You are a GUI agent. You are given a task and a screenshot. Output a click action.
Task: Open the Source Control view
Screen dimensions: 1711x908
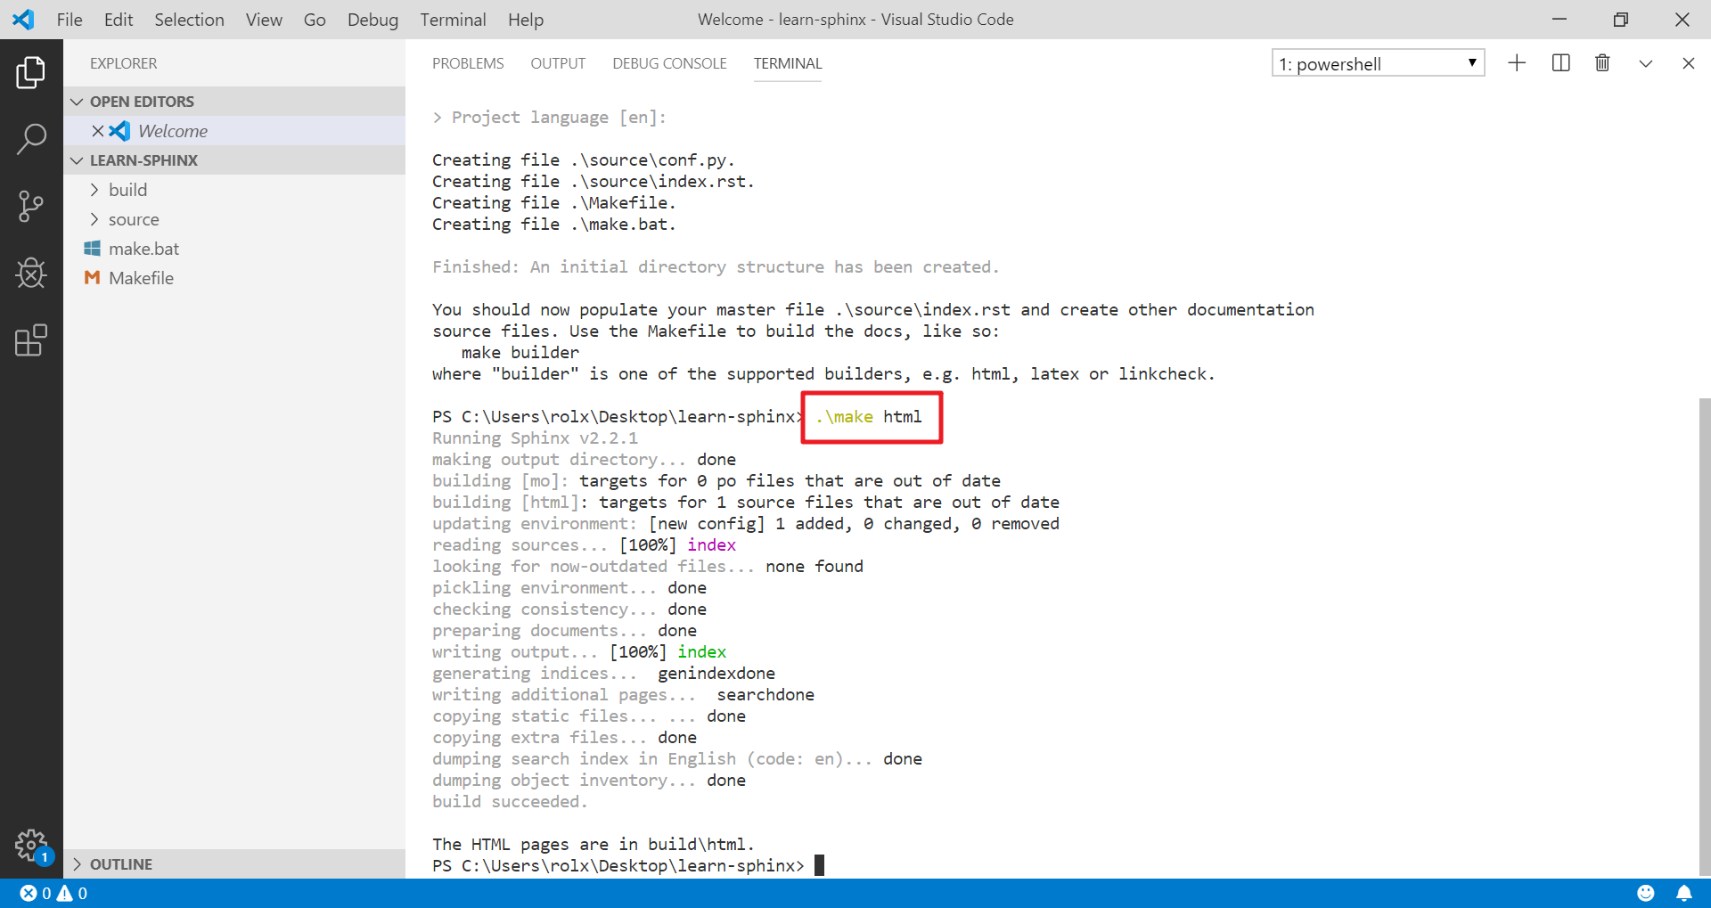[31, 206]
